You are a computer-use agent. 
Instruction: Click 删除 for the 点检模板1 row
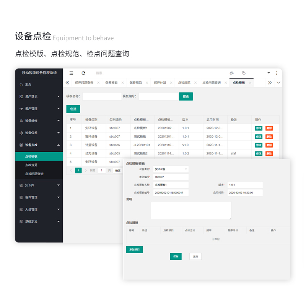click(269, 128)
